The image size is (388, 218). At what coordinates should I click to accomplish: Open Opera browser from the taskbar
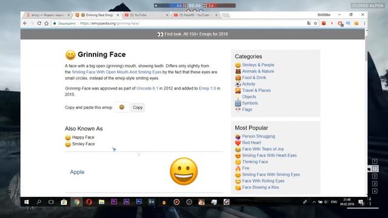(x=89, y=202)
